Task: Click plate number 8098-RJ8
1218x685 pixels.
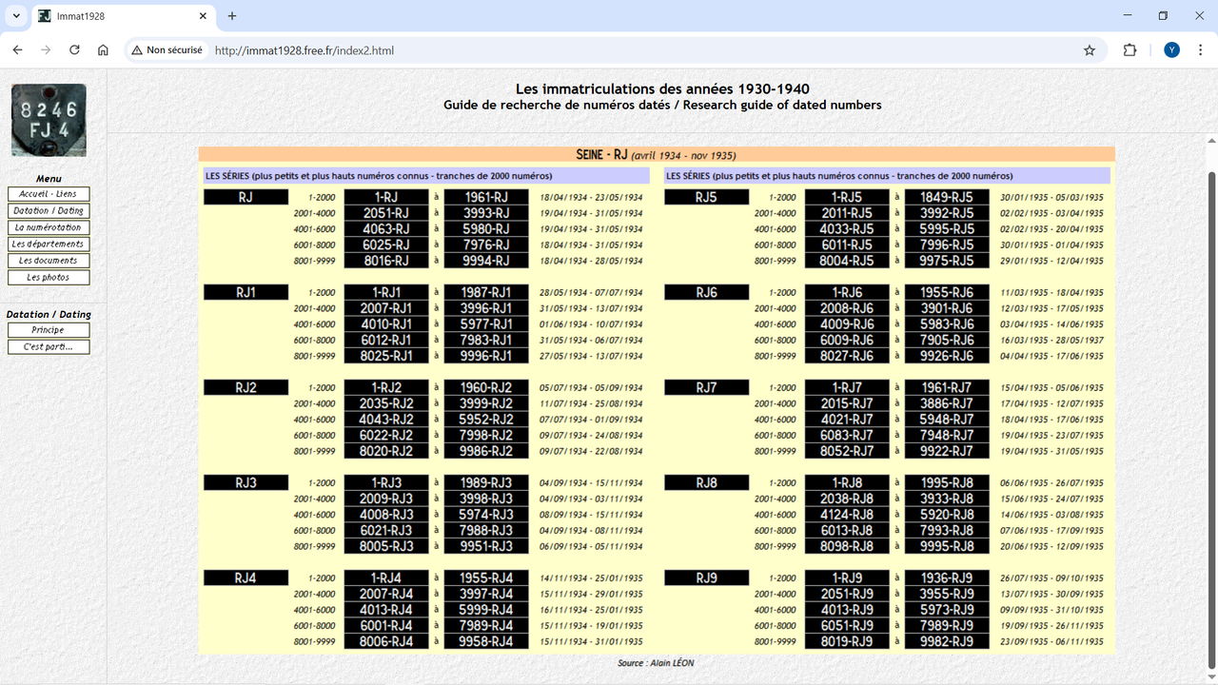Action: (847, 546)
